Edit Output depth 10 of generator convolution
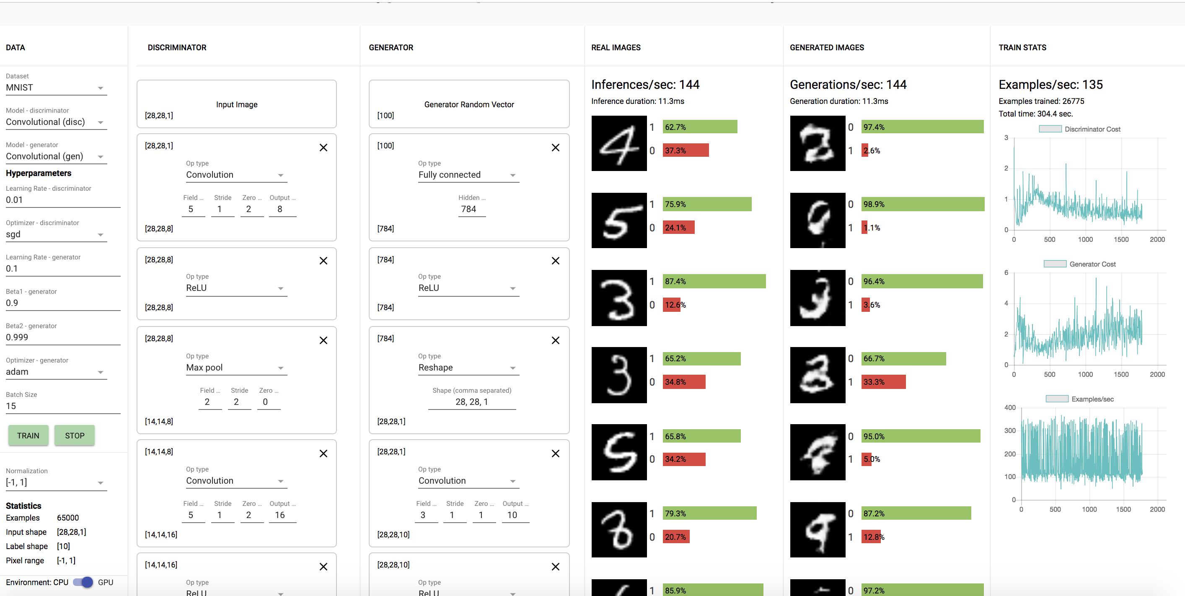The width and height of the screenshot is (1185, 596). click(x=515, y=515)
